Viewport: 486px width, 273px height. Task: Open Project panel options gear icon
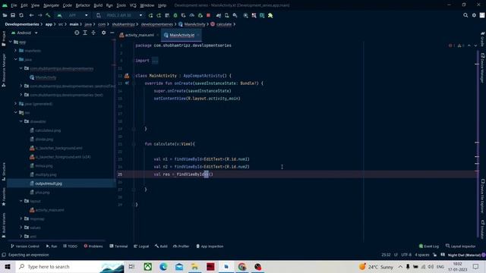click(103, 33)
